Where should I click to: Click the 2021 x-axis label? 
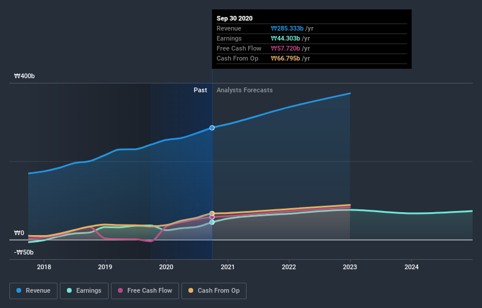click(x=228, y=267)
